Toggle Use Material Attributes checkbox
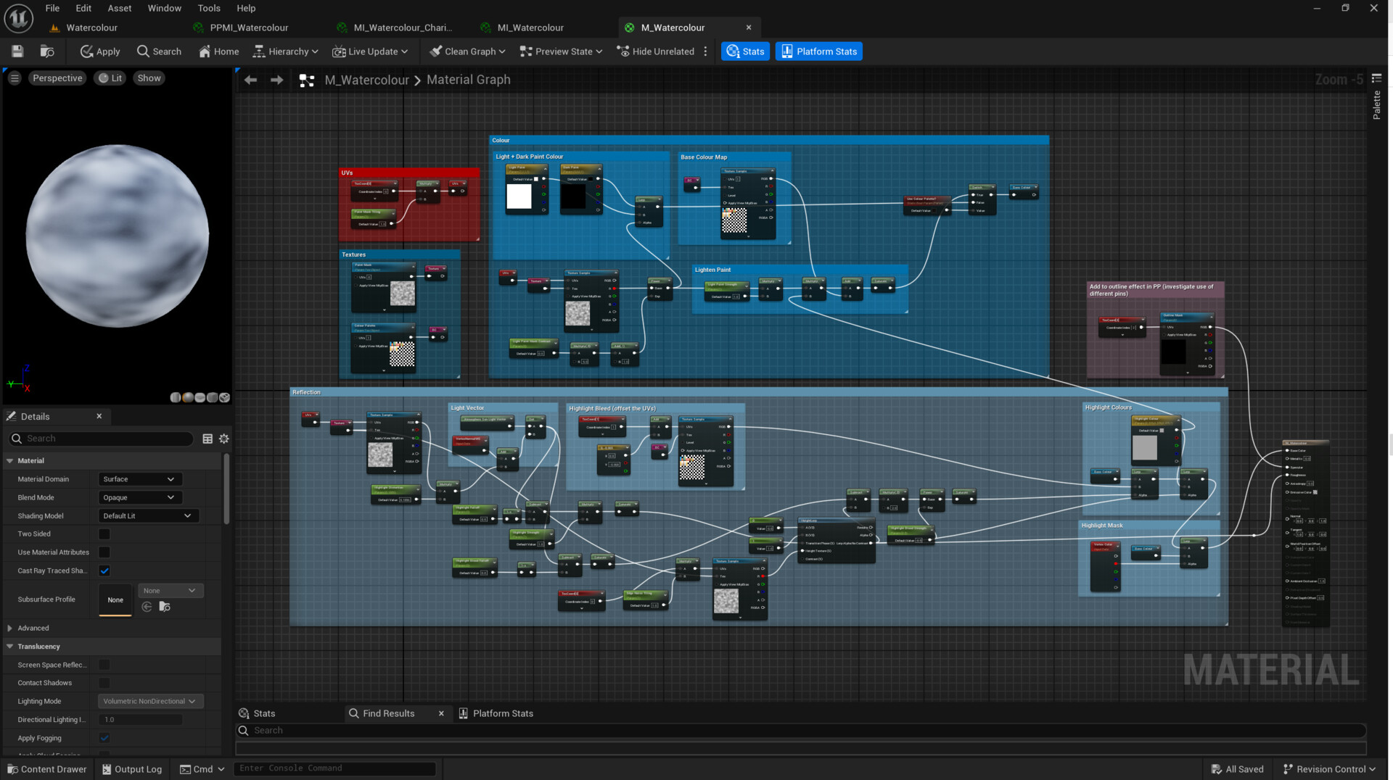1393x780 pixels. 104,552
